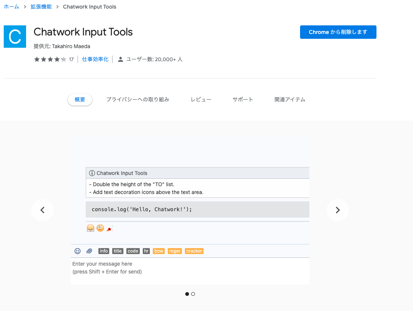Click the hr divider icon

point(146,251)
